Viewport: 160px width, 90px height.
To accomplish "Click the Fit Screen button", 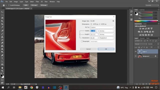I will [34, 5].
